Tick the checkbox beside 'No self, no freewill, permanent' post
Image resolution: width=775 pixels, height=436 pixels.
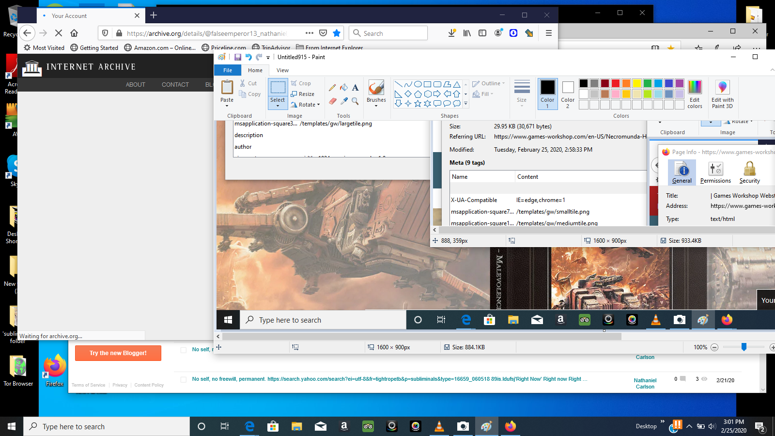coord(184,379)
